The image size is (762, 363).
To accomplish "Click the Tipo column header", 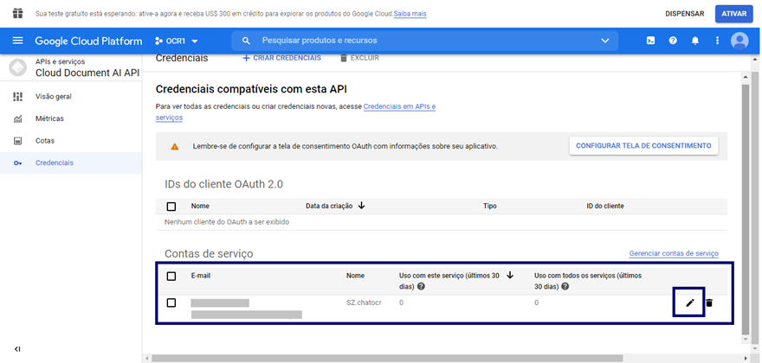I will [x=490, y=206].
